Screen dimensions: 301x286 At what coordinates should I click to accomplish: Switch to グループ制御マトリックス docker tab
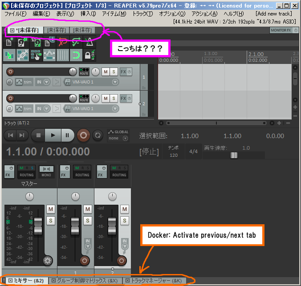[x=85, y=281]
